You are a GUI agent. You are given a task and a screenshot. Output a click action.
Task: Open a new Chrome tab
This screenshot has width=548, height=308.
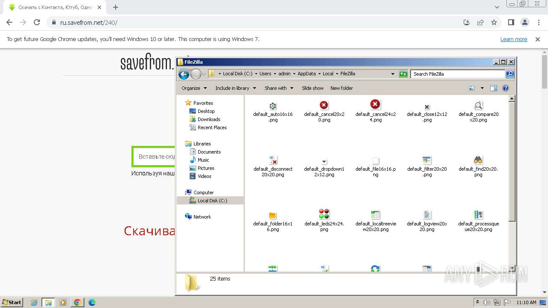116,7
